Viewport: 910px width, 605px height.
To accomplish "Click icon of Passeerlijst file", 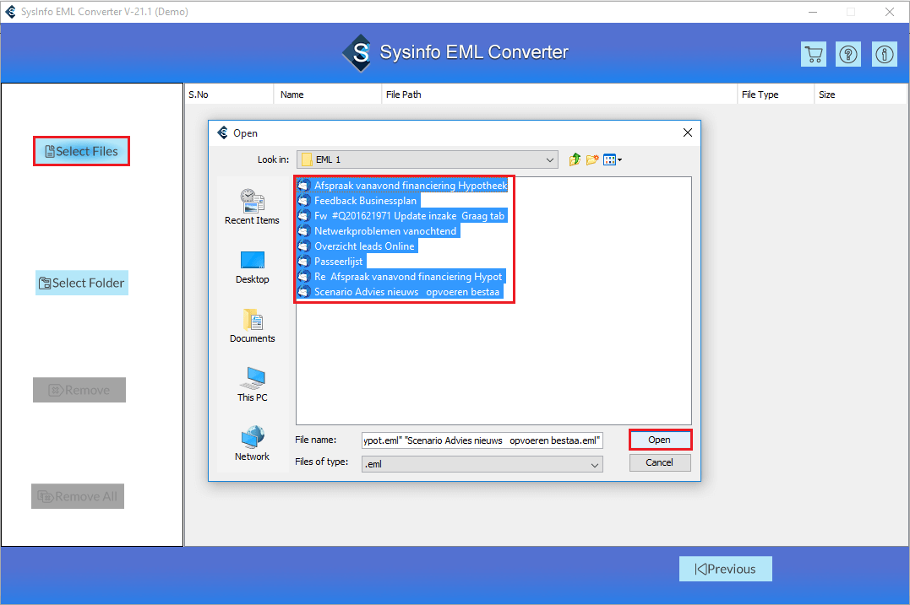I will (303, 261).
